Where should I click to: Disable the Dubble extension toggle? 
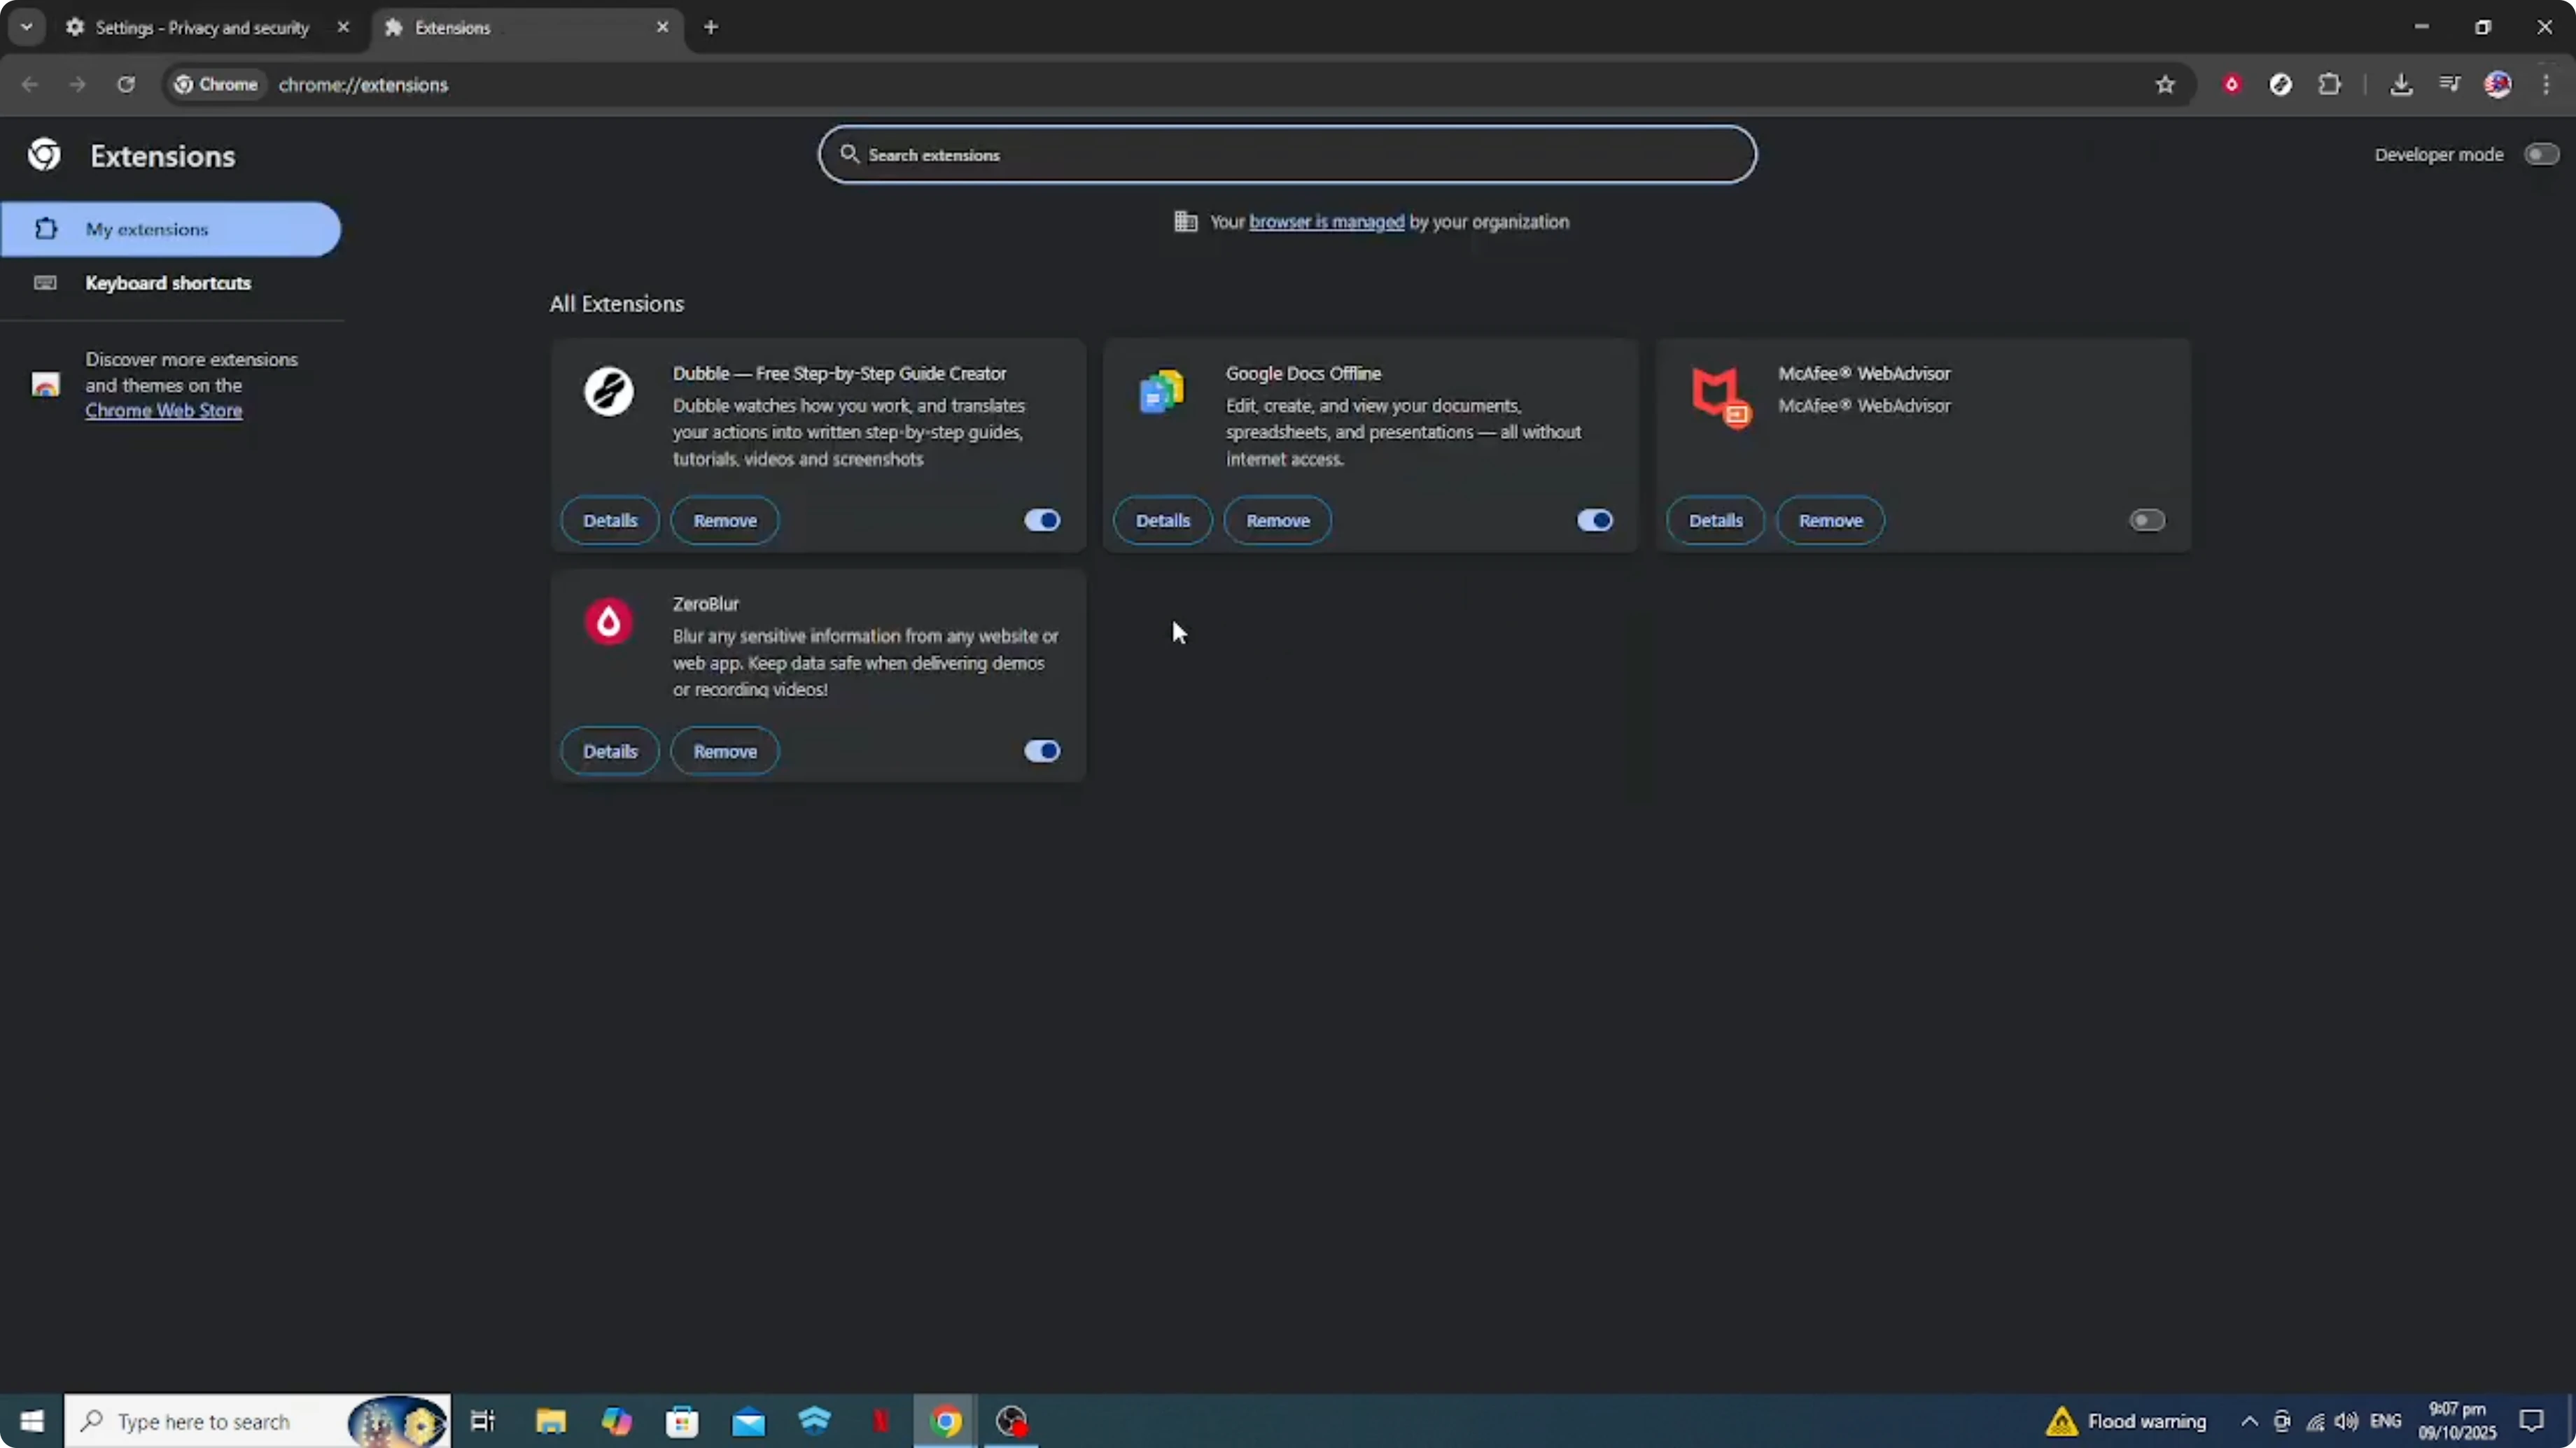click(1042, 520)
